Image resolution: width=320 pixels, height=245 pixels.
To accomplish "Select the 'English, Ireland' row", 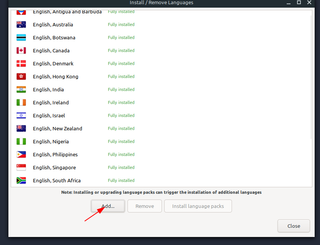I will pyautogui.click(x=161, y=102).
